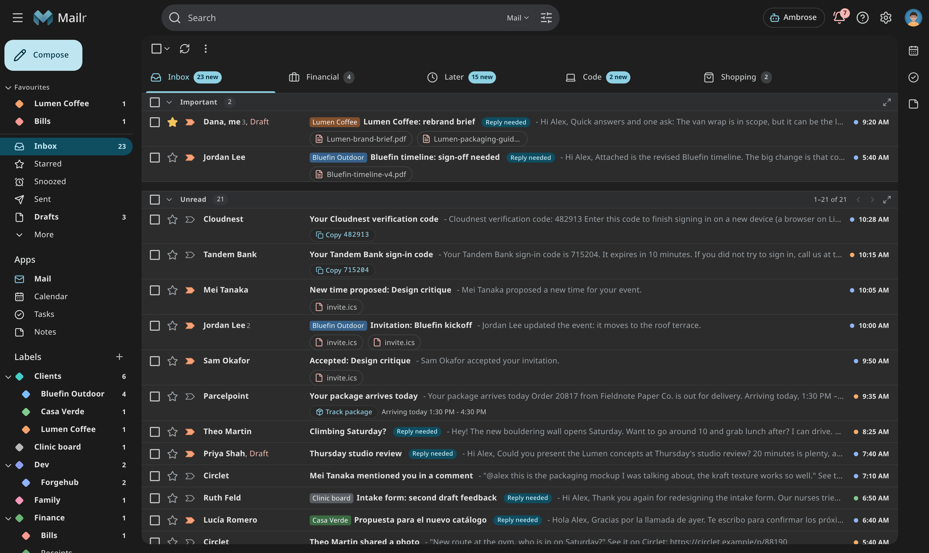Image resolution: width=929 pixels, height=553 pixels.
Task: Mark Tandem Bank email as important
Action: pyautogui.click(x=190, y=254)
